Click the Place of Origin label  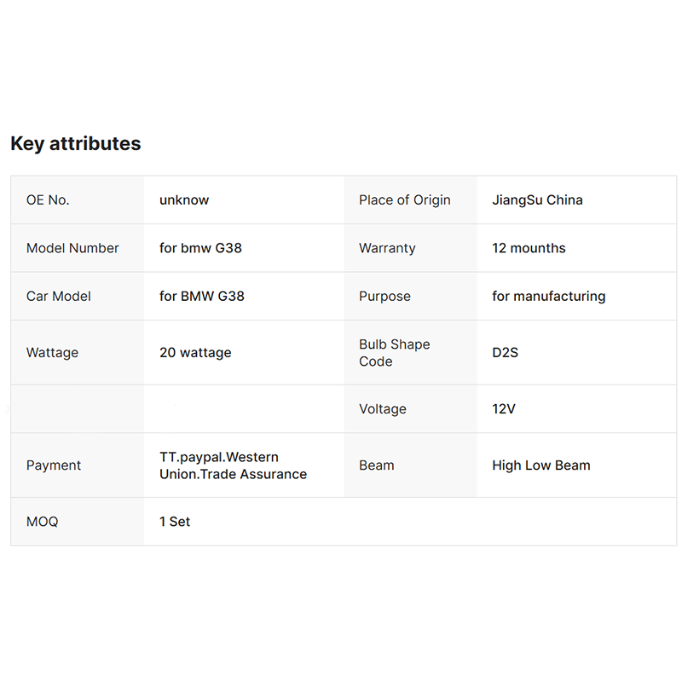tap(405, 200)
